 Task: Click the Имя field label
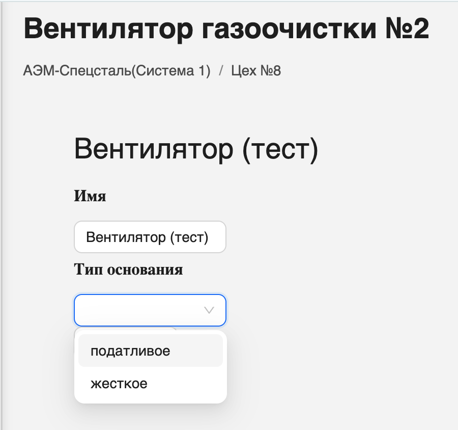tap(90, 196)
